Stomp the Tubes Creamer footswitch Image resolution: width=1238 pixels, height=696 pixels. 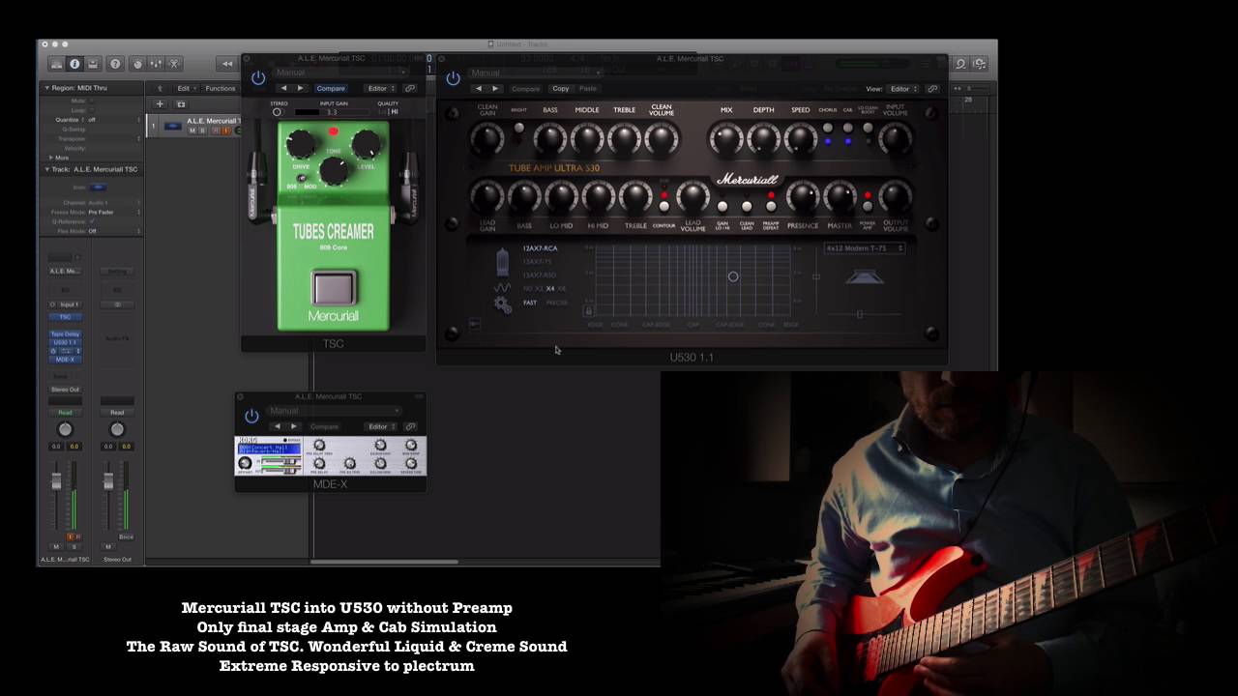coord(334,289)
